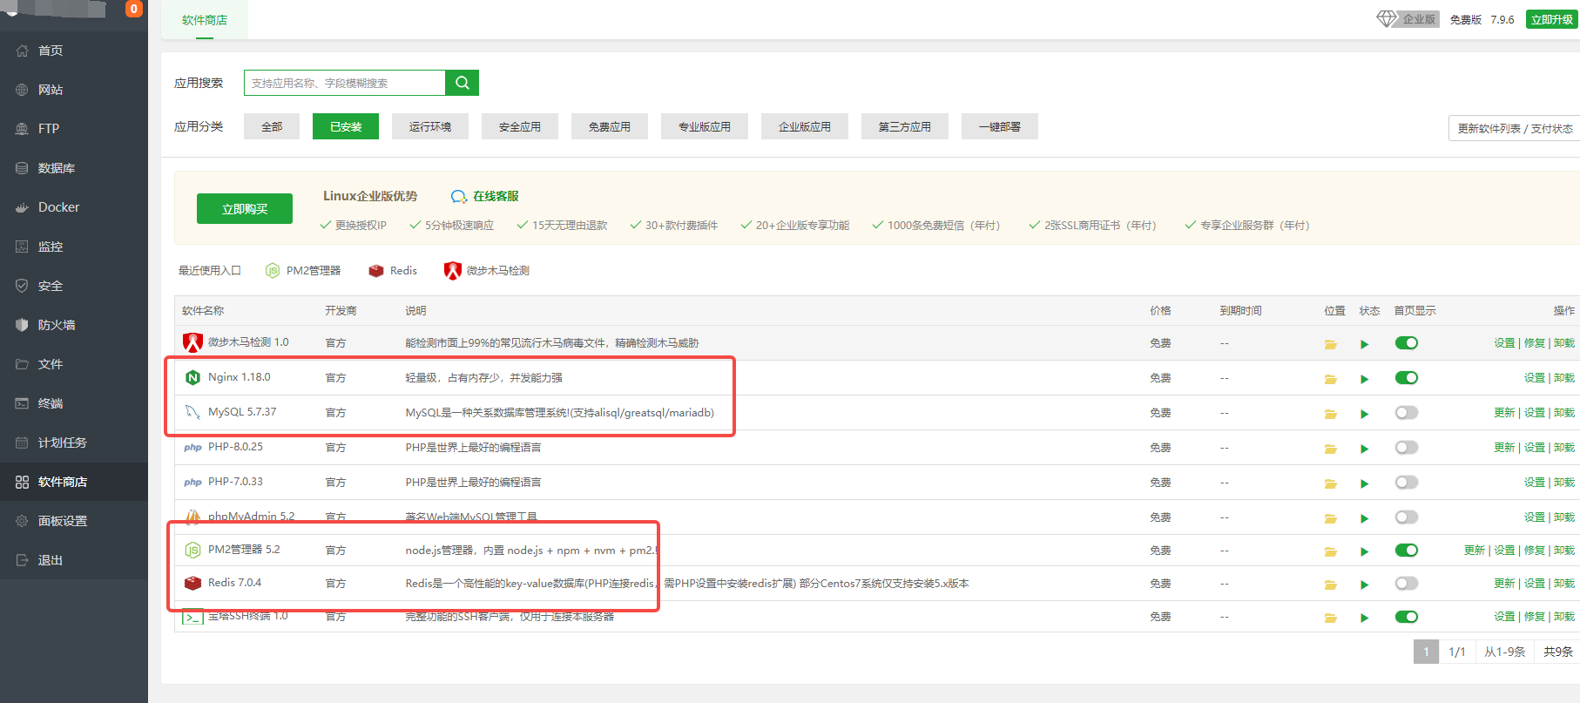The height and width of the screenshot is (703, 1580).
Task: Open PM2管理器 recent shortcut
Action: click(x=303, y=271)
